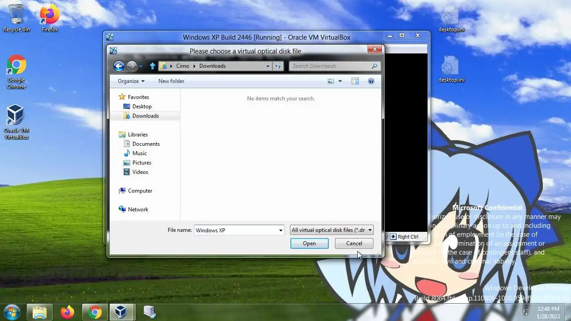This screenshot has height=321, width=571.
Task: Change the view with the Views icon
Action: click(x=331, y=81)
